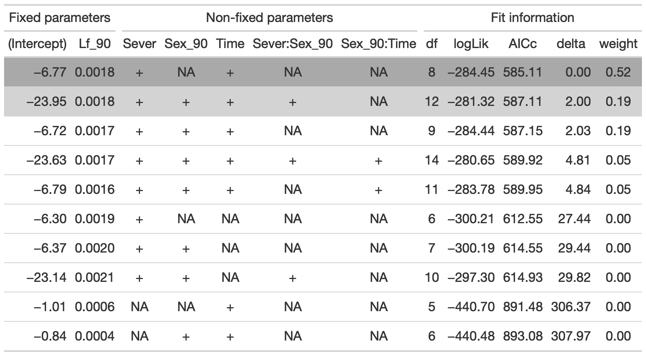Click the Sever:Sex_90 column header
The height and width of the screenshot is (356, 646).
[x=293, y=44]
